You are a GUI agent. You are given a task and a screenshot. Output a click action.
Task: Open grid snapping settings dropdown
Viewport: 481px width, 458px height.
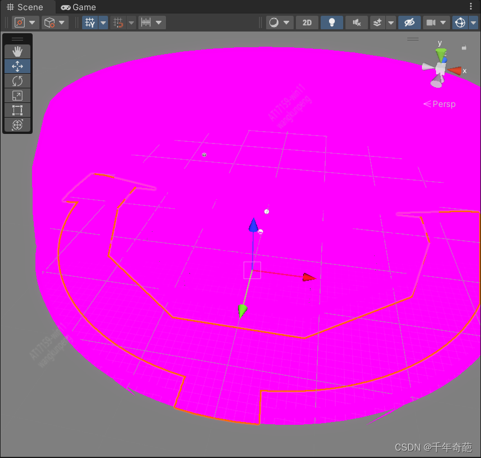coord(131,23)
